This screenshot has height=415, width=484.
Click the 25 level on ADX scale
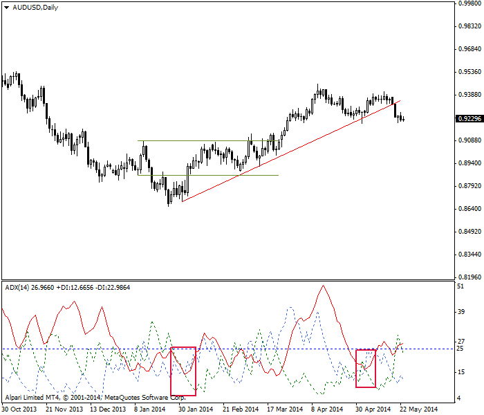pos(460,349)
